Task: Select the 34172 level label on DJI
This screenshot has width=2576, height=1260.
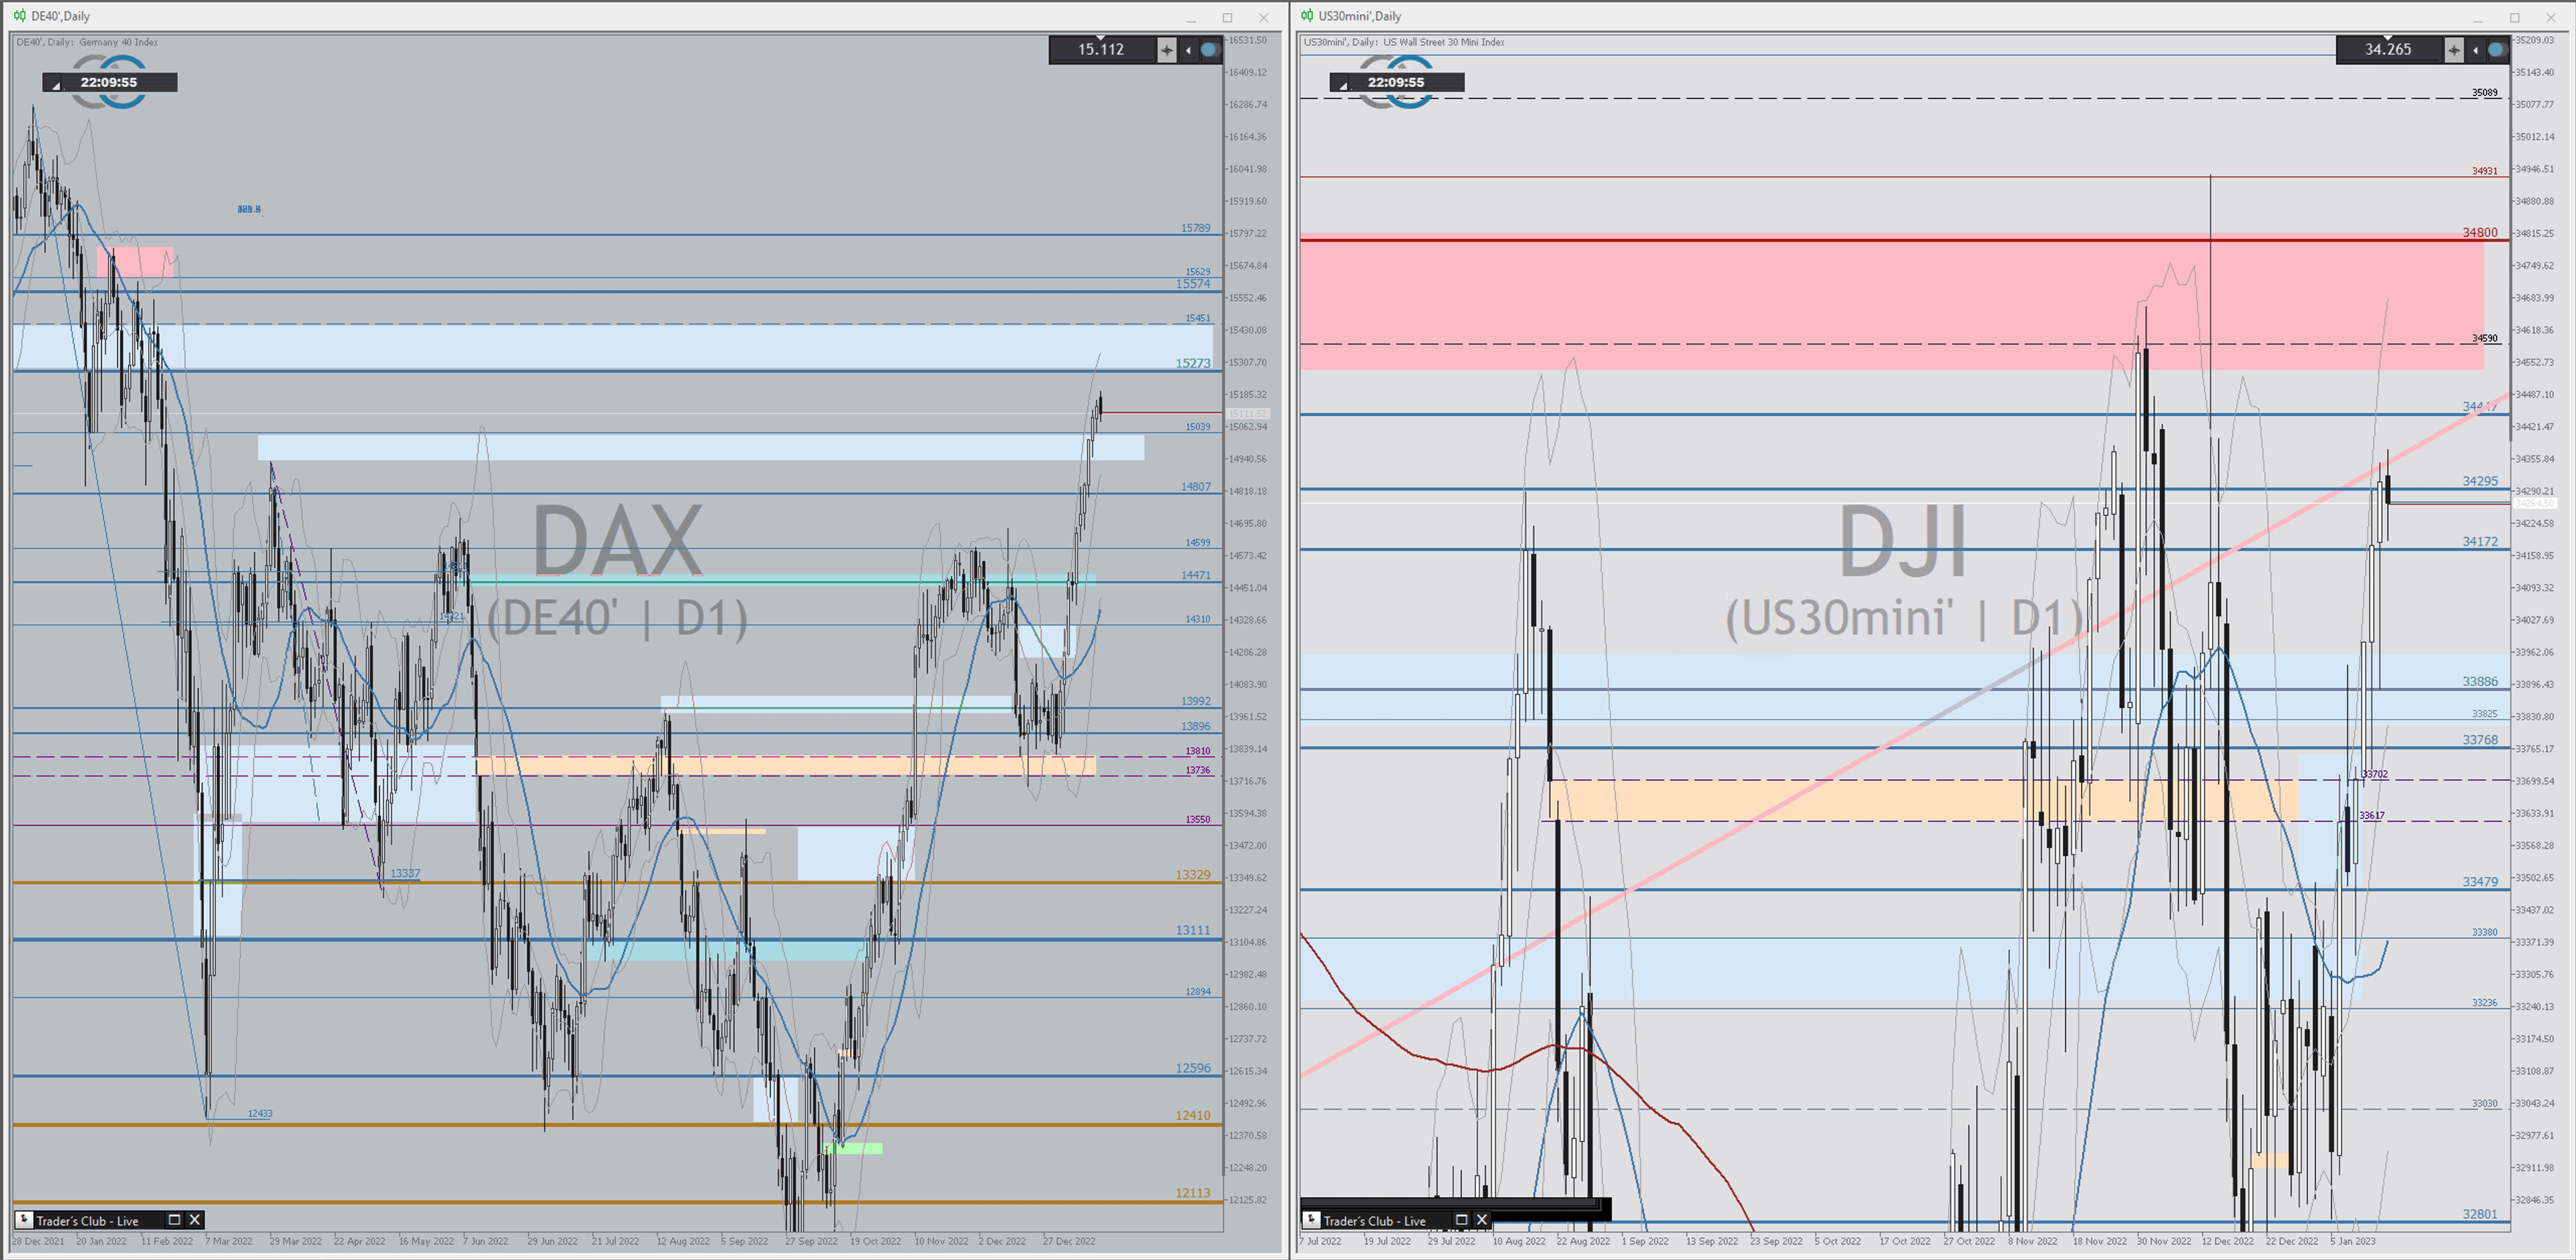Action: tap(2479, 542)
